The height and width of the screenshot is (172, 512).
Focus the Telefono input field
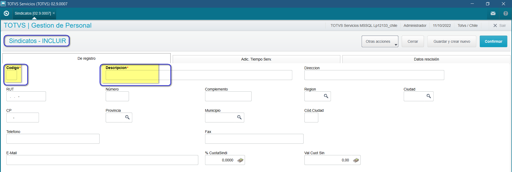(x=53, y=139)
